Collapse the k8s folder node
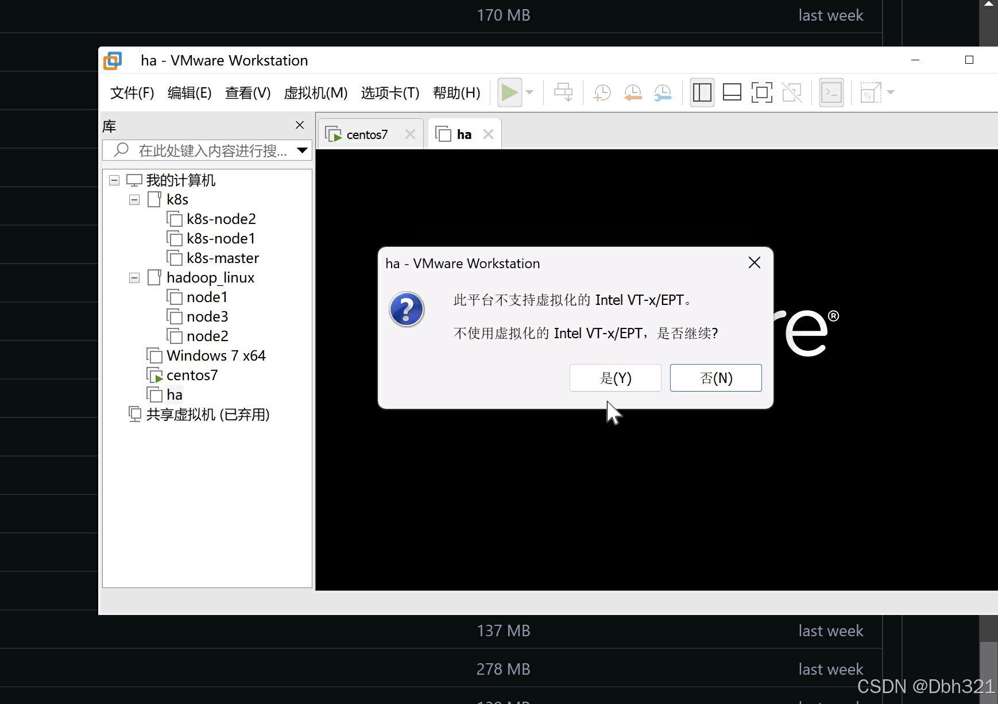The image size is (998, 704). coord(134,200)
